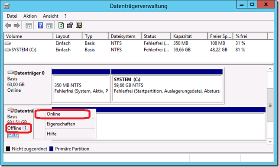
Task: Go forward with the right arrow toolbar icon
Action: pos(17,26)
